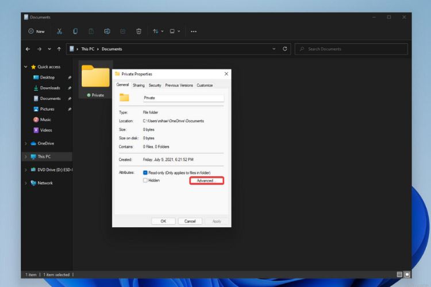Click the Cut scissors icon in toolbar
The height and width of the screenshot is (287, 431).
(60, 31)
